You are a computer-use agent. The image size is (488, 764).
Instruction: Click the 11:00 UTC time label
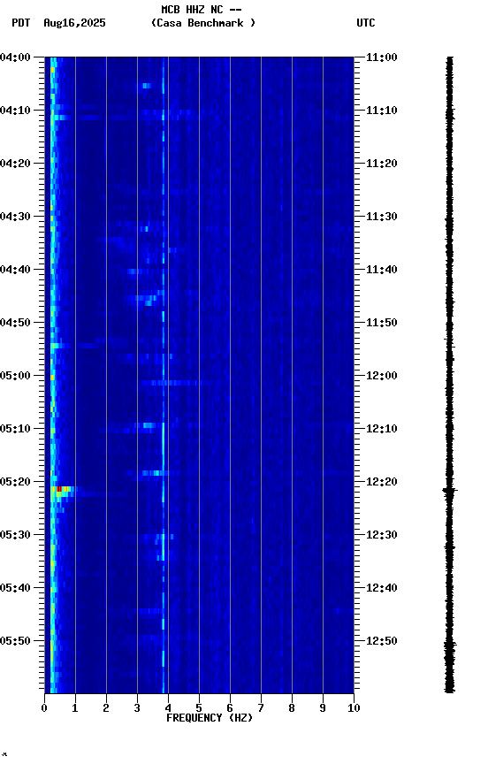(381, 57)
